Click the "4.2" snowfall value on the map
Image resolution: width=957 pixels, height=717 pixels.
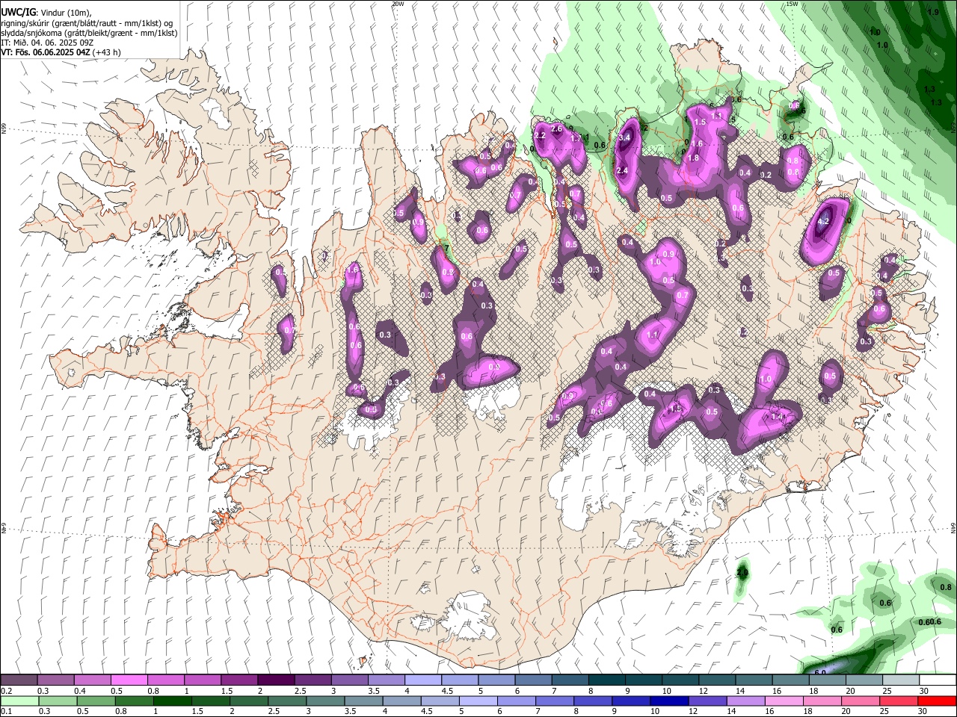point(824,222)
